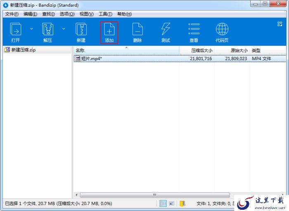289x211 pixels.
Task: Click the Bandizip logo in title bar
Action: (6, 5)
